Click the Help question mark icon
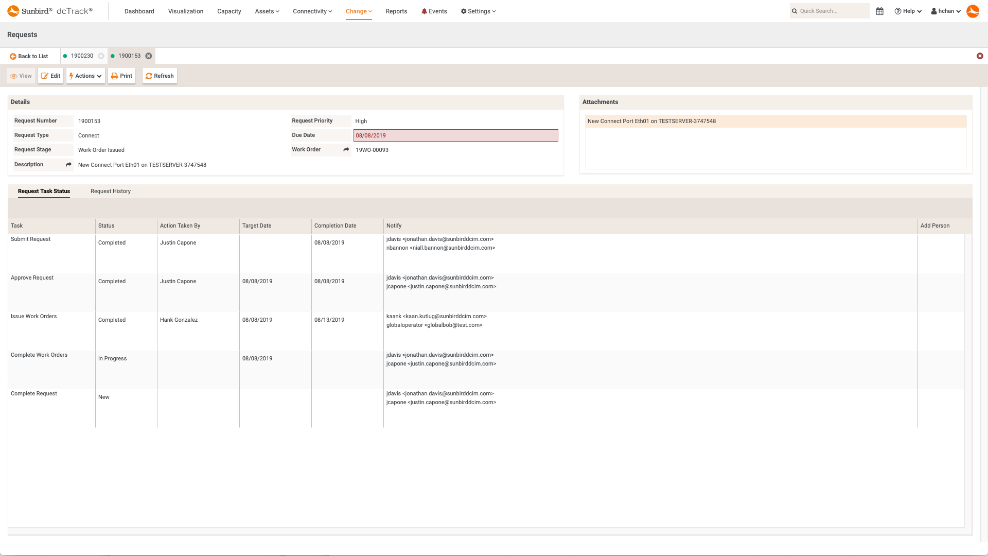The width and height of the screenshot is (988, 556). coord(897,11)
